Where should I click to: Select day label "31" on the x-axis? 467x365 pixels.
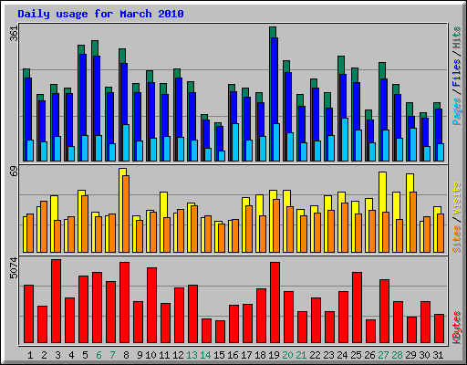coord(438,355)
